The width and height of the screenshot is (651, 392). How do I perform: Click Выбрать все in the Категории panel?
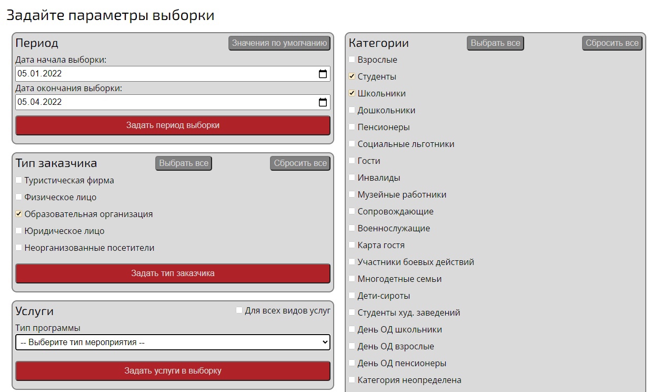pyautogui.click(x=495, y=43)
